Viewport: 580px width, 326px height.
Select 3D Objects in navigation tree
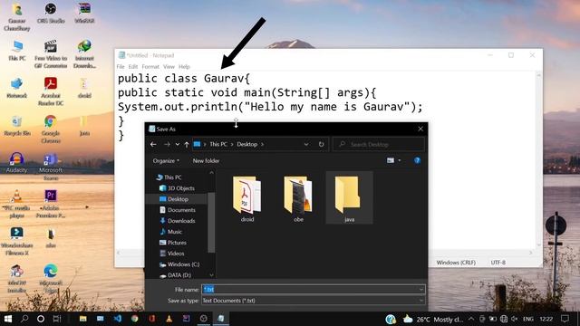177,188
